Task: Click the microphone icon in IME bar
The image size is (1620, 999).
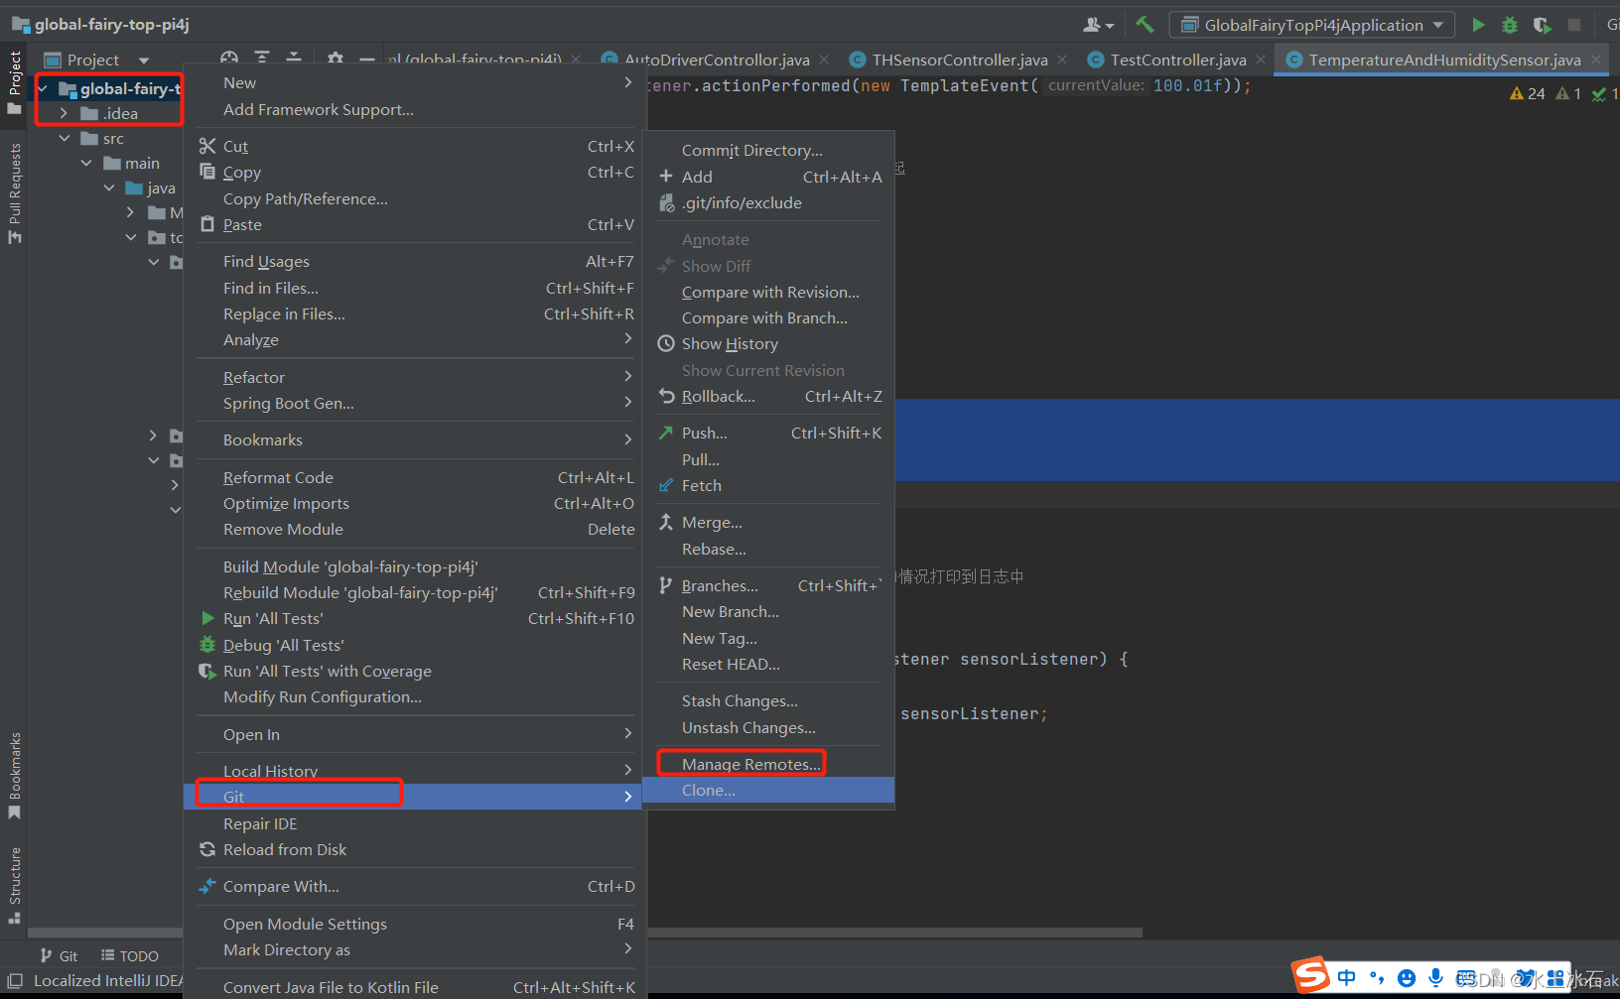Action: pyautogui.click(x=1435, y=977)
